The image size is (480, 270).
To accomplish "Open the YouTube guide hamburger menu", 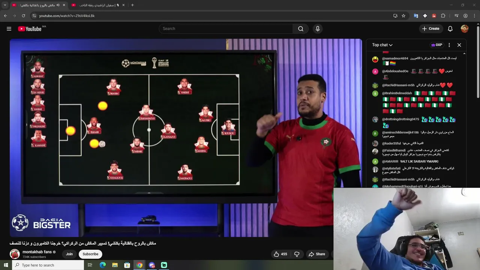I will coord(9,29).
